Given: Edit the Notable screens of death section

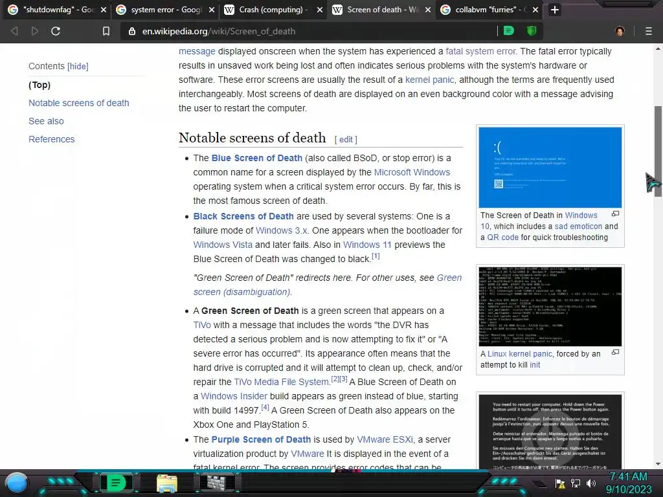Looking at the screenshot, I should pos(346,140).
